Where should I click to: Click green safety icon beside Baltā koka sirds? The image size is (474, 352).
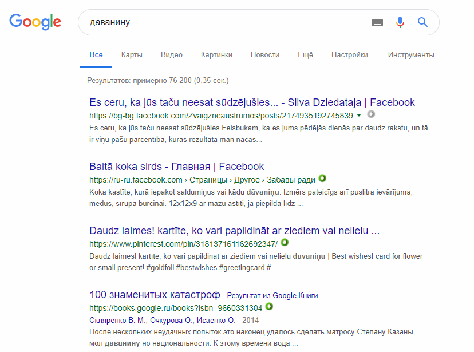pos(322,179)
